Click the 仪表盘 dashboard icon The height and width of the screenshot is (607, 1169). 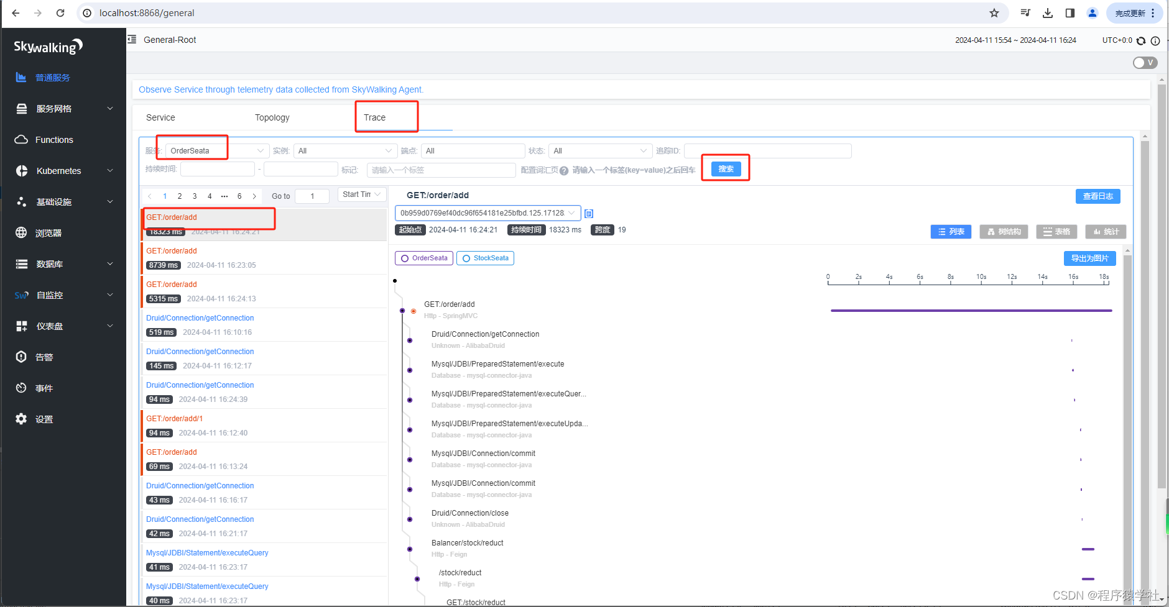[x=22, y=326]
